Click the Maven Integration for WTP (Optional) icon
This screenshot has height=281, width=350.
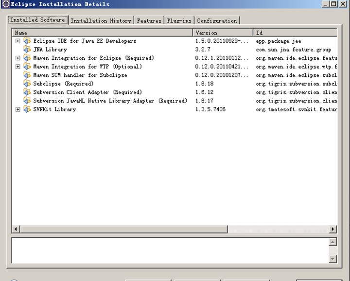point(27,67)
